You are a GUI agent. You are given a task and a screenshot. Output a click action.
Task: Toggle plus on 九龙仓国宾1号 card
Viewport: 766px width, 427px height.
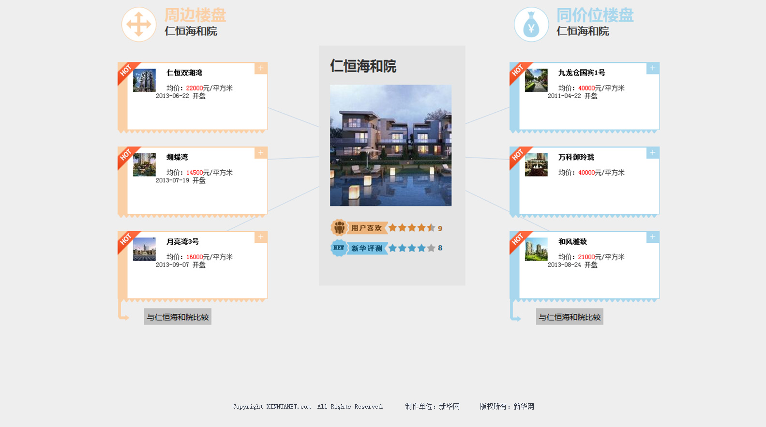(653, 68)
